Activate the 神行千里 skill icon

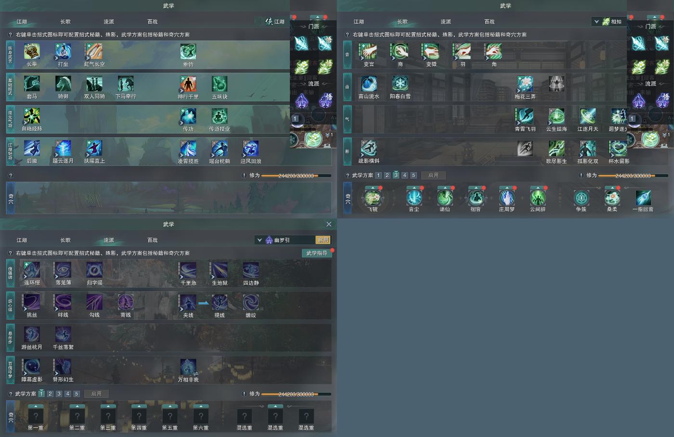pyautogui.click(x=188, y=84)
